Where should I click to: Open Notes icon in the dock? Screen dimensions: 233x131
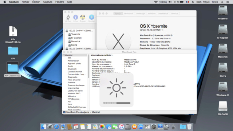83,127
